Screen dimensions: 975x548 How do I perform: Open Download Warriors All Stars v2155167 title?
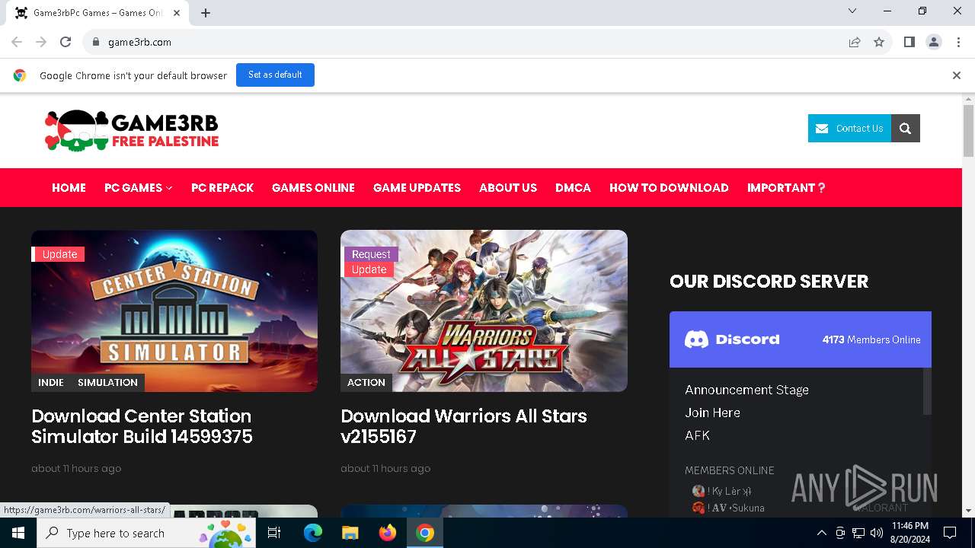pos(464,426)
